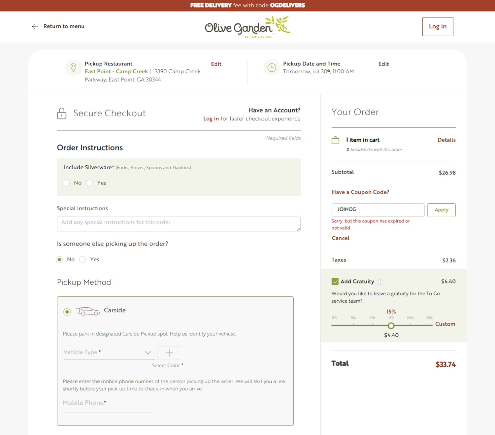
Task: Click the Carside car icon
Action: click(87, 311)
